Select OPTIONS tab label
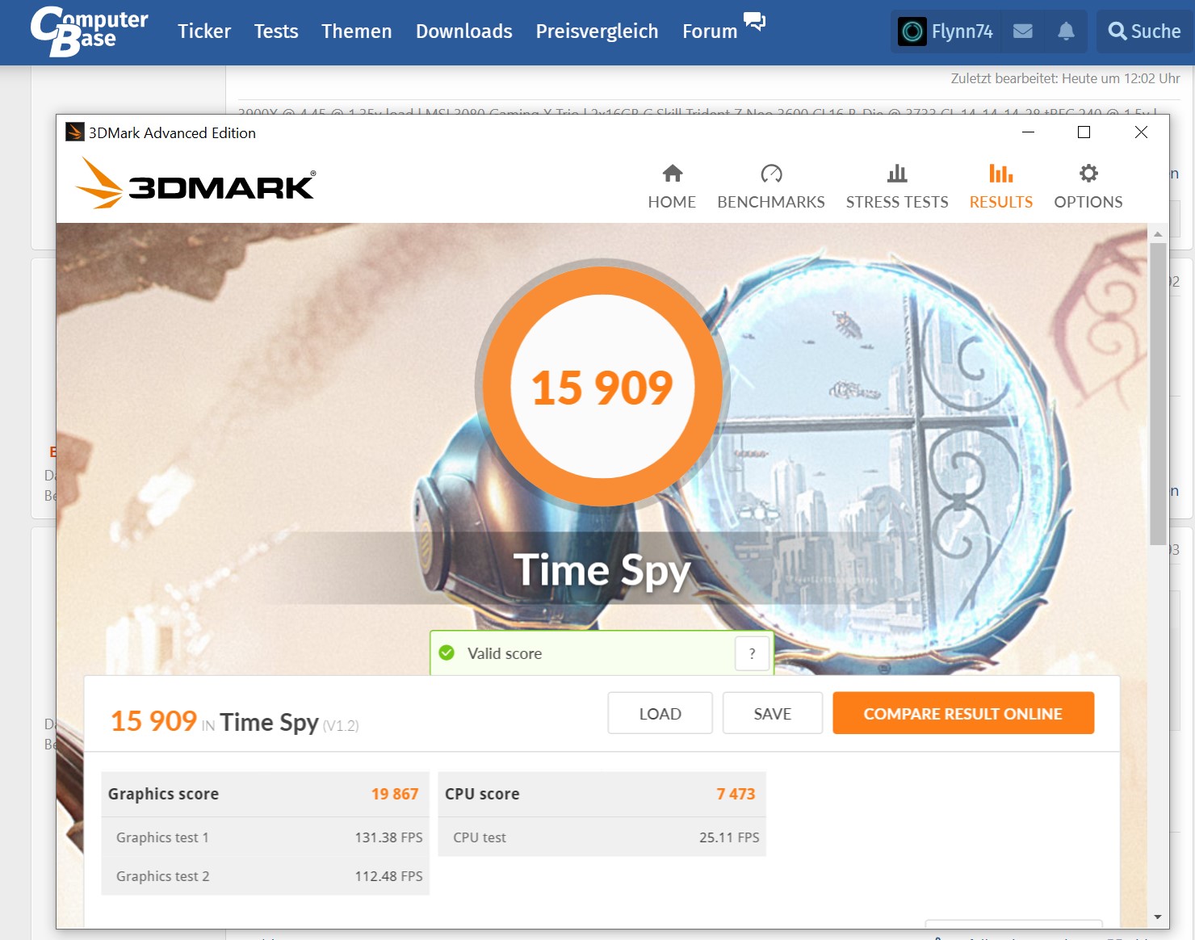Screen dimensions: 1195x940 [x=1088, y=202]
